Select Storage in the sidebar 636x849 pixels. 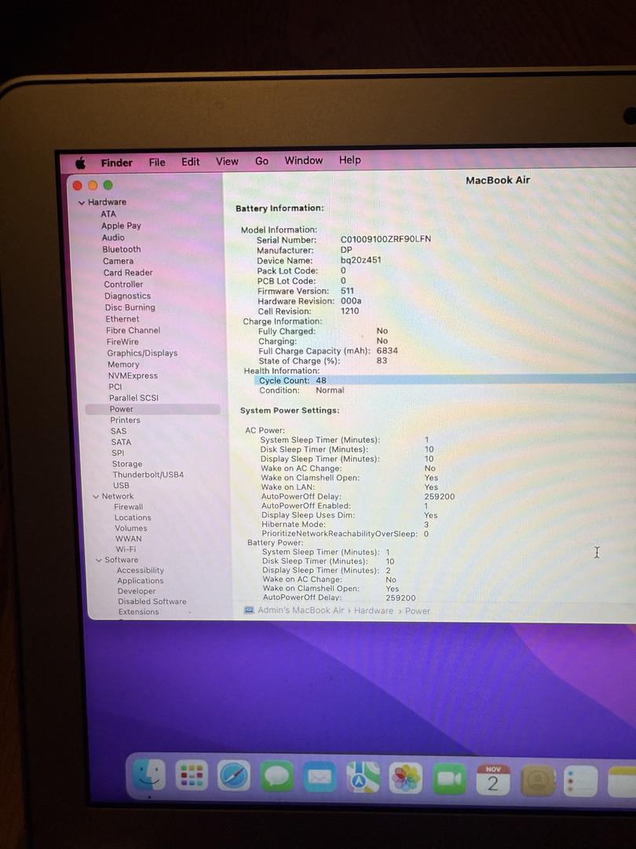pyautogui.click(x=127, y=464)
